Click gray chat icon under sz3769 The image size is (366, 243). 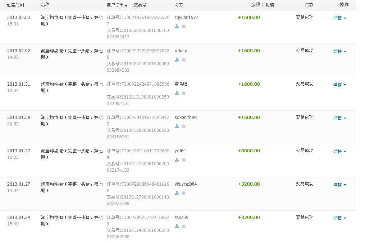[x=183, y=227]
